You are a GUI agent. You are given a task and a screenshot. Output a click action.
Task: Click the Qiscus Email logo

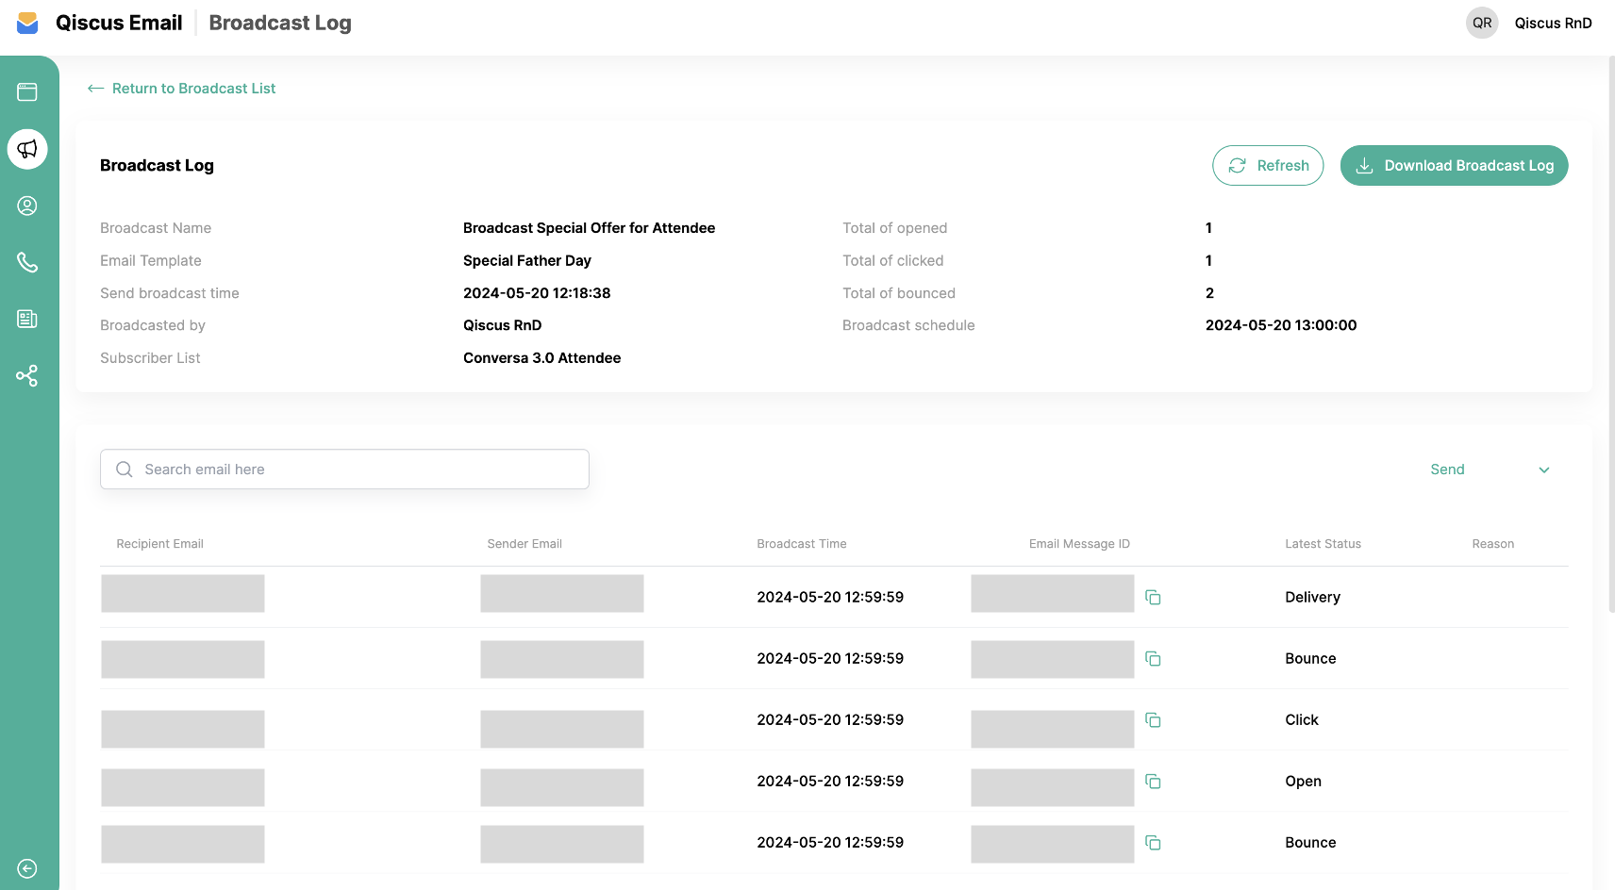[x=28, y=24]
